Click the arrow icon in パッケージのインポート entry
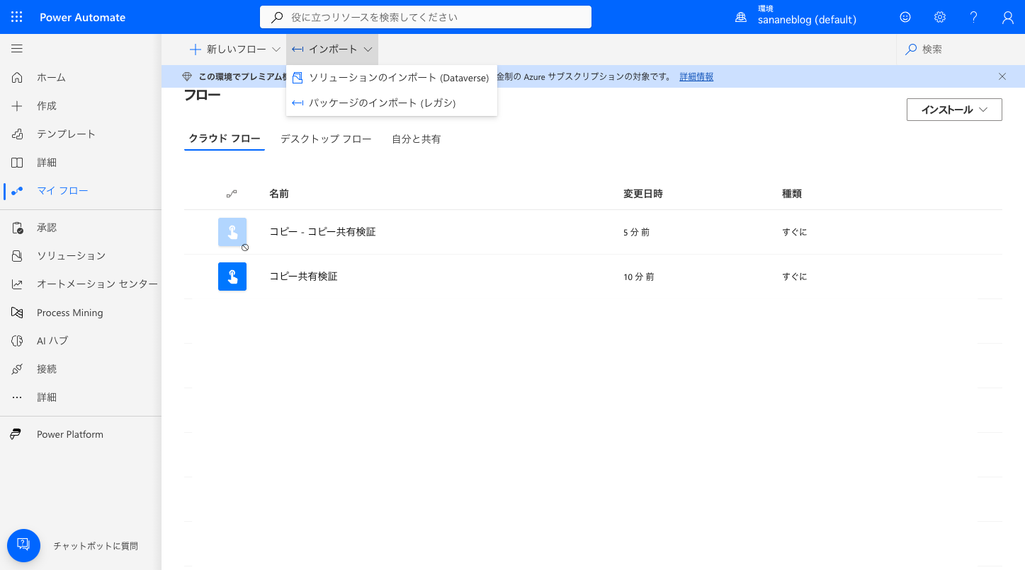The width and height of the screenshot is (1025, 570). 298,103
